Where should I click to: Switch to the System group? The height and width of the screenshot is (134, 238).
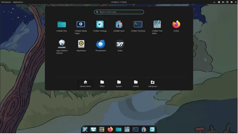pos(119,84)
